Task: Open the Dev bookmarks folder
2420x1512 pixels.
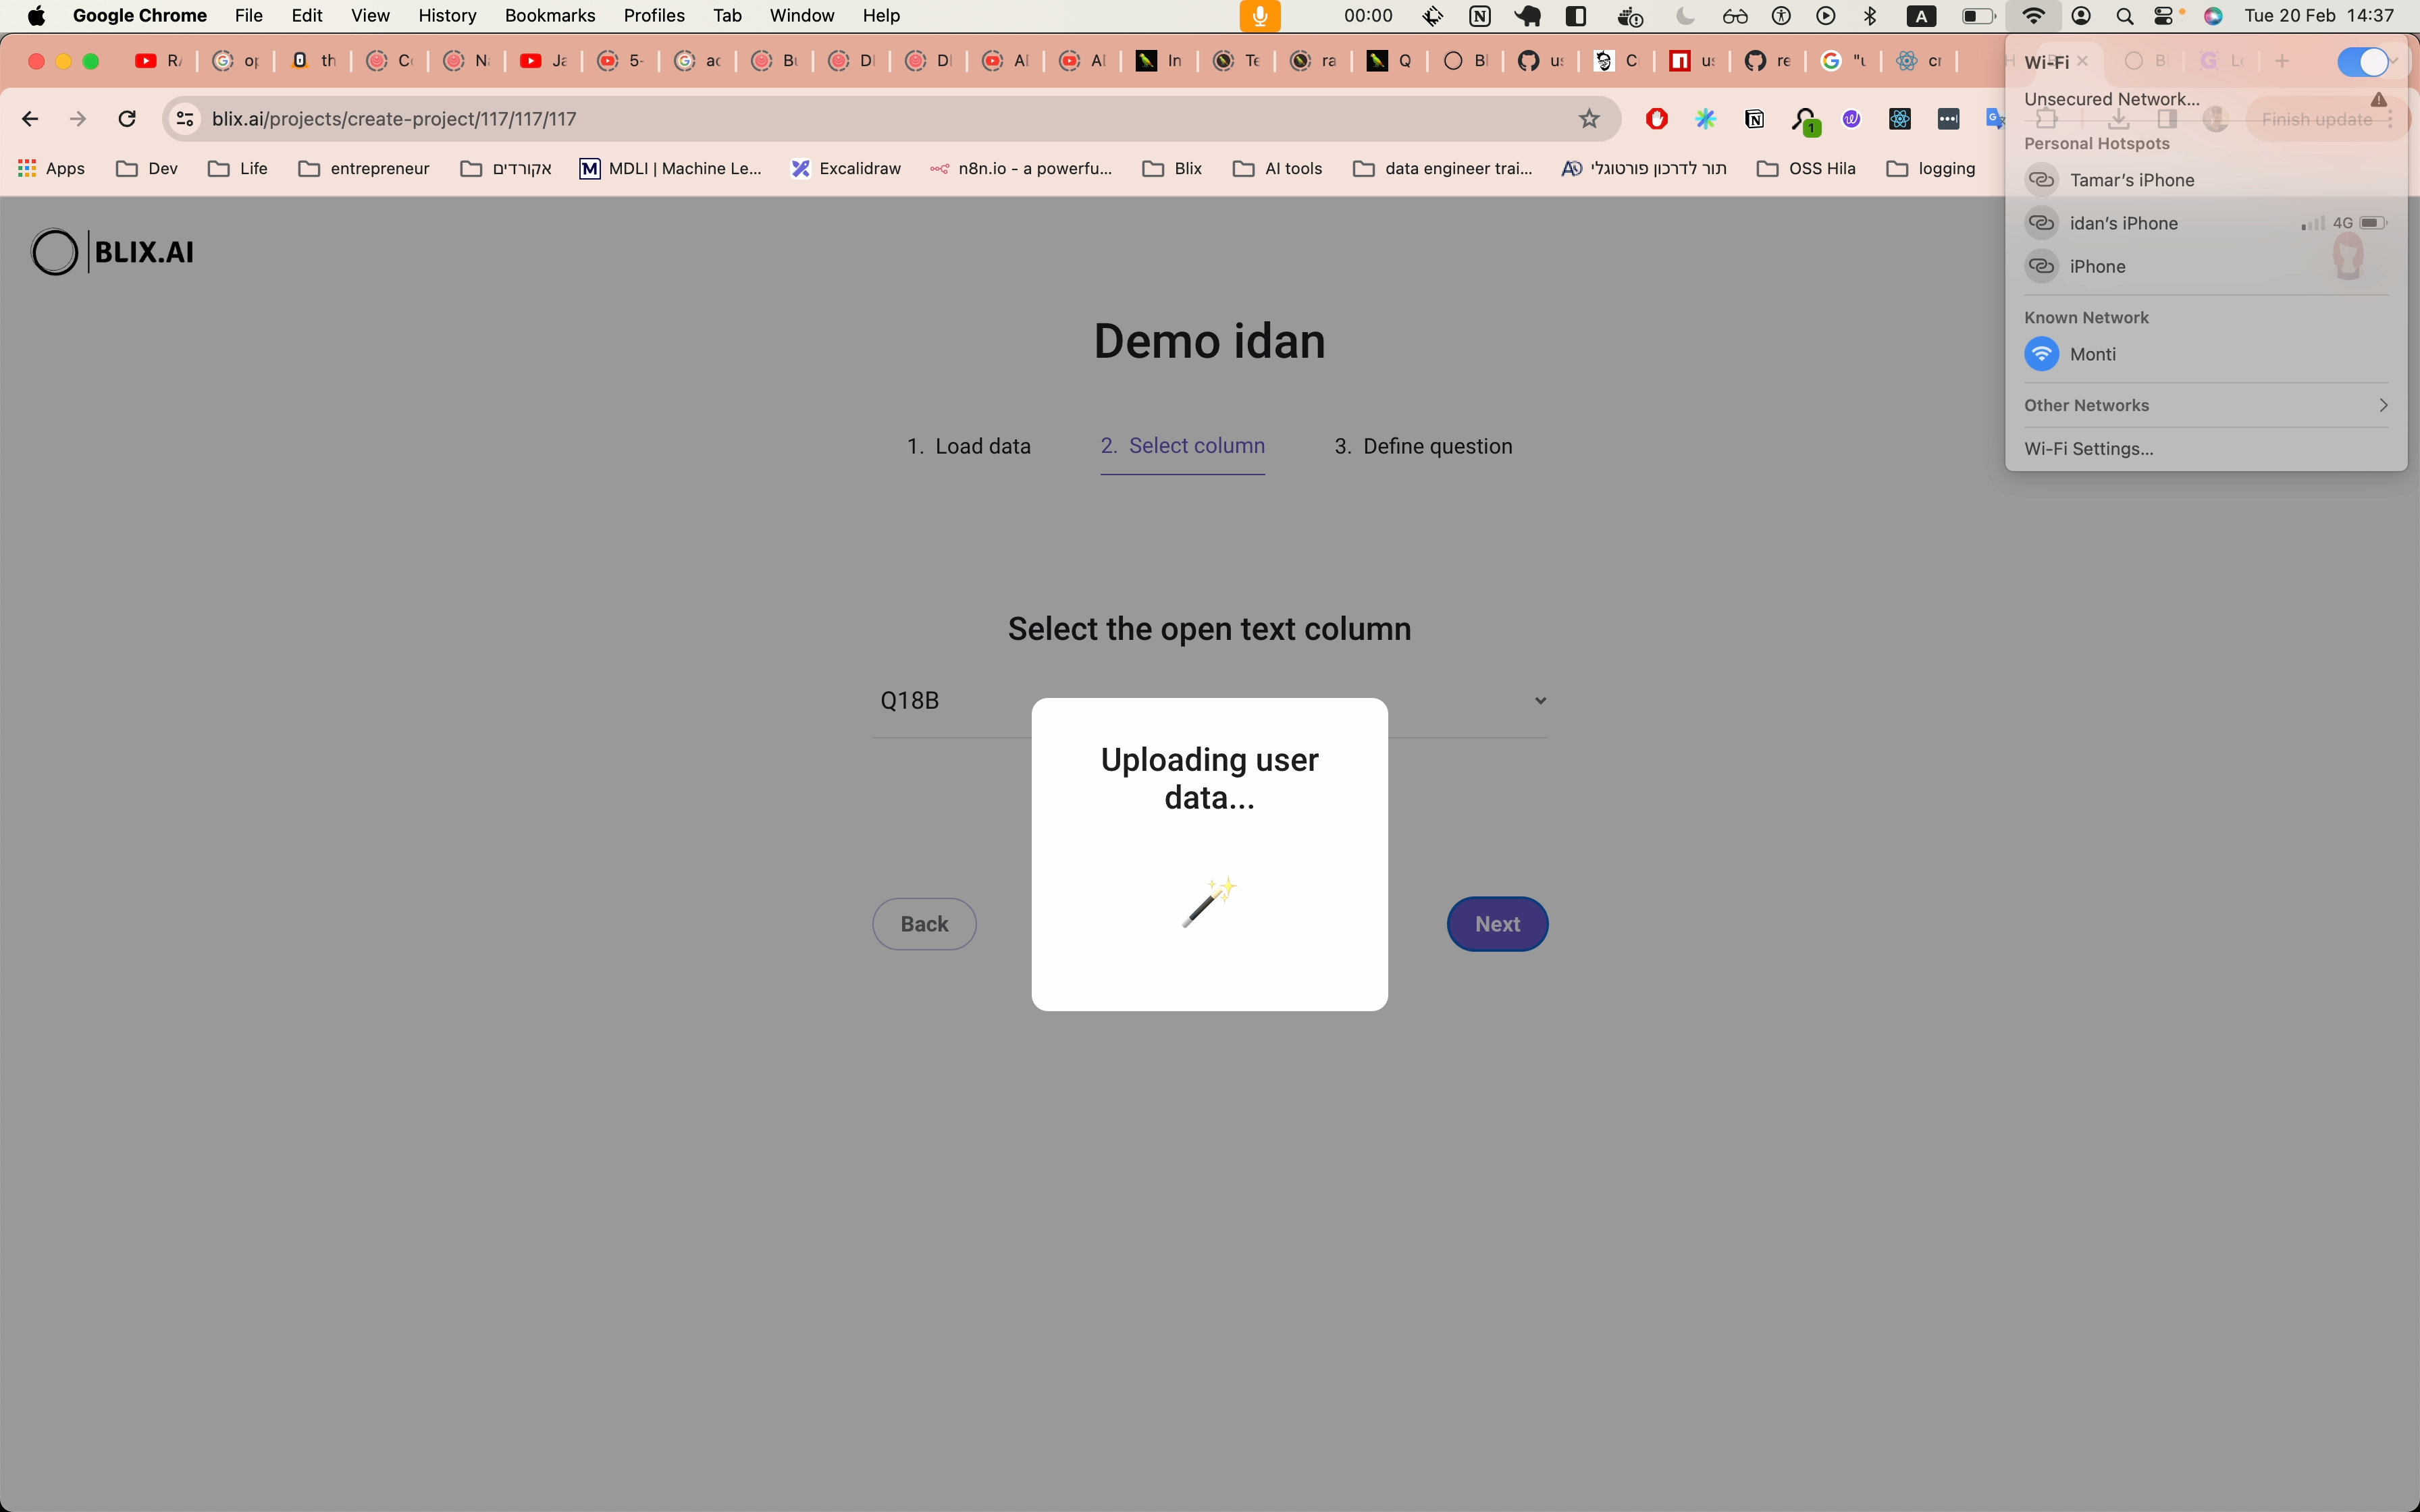Action: (x=147, y=168)
